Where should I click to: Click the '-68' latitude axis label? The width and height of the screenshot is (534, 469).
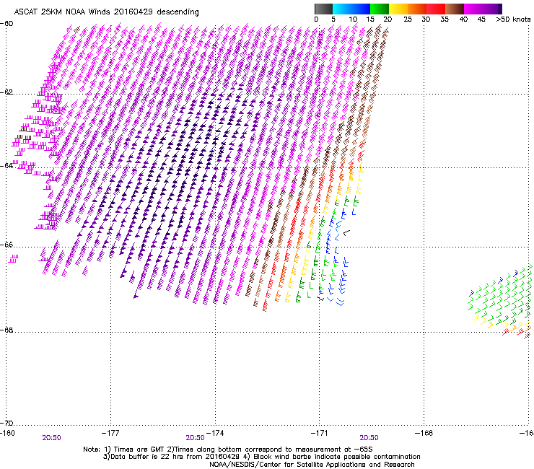tap(6, 330)
